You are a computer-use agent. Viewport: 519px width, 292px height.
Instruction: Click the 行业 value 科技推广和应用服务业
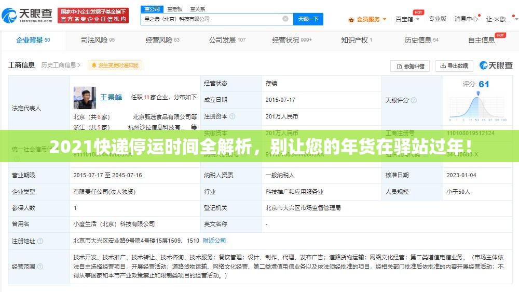click(294, 192)
